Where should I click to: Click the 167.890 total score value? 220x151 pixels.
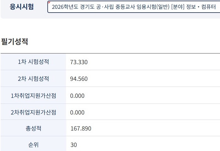click(x=80, y=129)
